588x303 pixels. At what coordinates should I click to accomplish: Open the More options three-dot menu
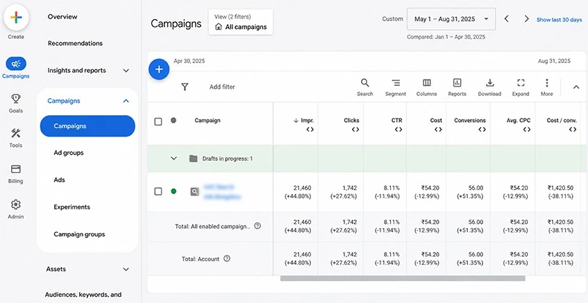(x=547, y=87)
